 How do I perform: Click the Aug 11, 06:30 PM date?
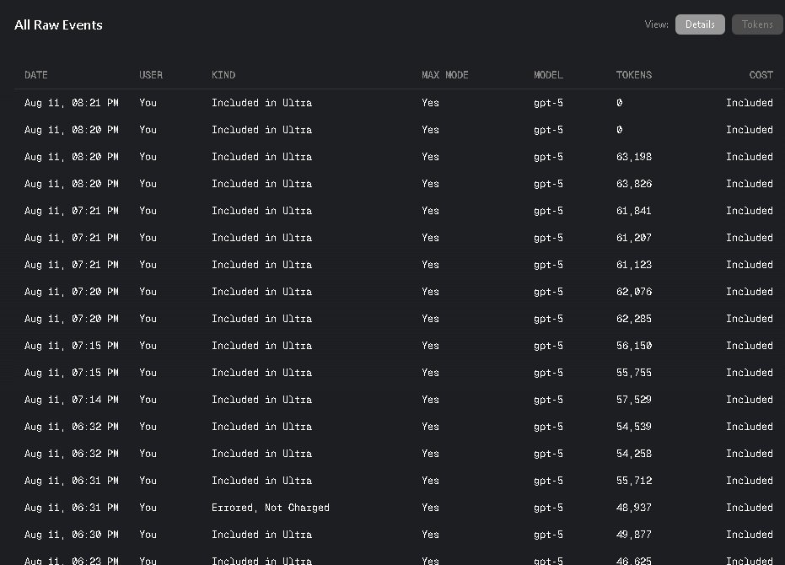pos(72,535)
